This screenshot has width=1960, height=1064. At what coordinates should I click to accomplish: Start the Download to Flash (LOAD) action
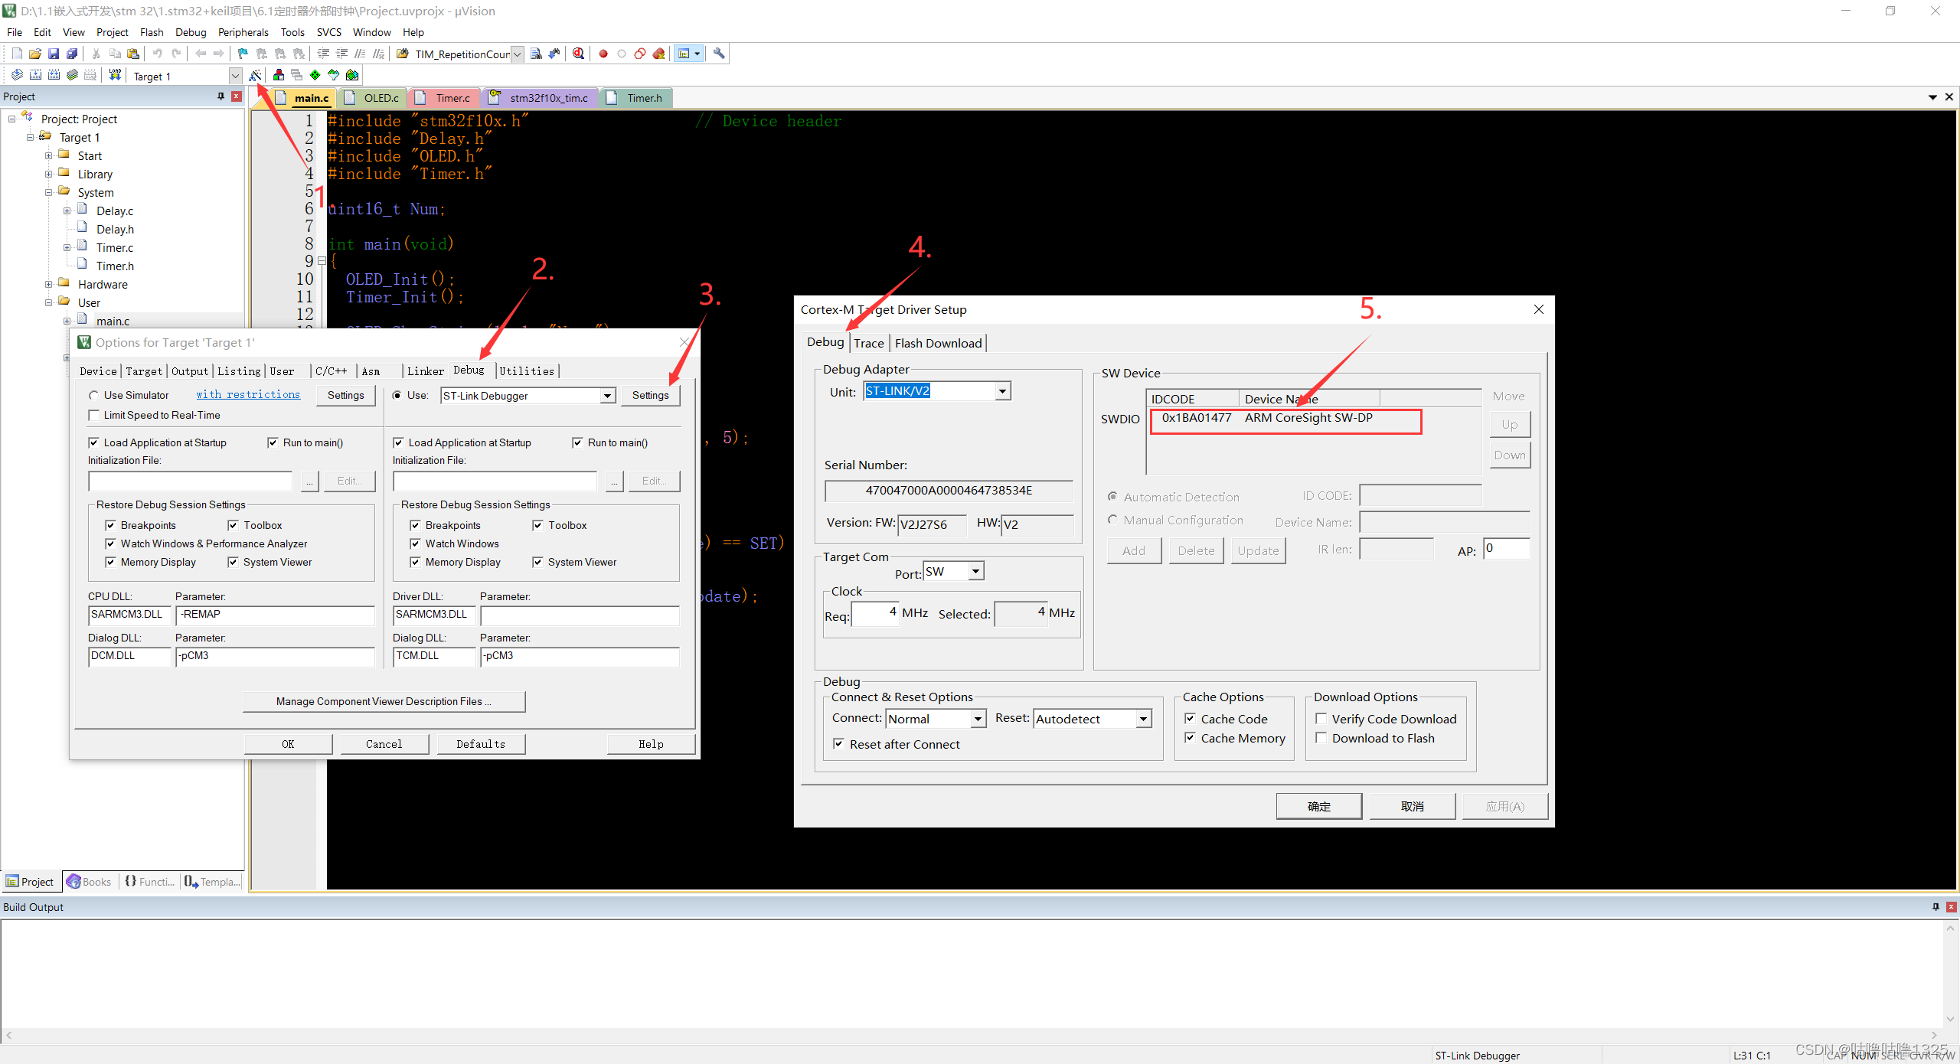pyautogui.click(x=114, y=74)
